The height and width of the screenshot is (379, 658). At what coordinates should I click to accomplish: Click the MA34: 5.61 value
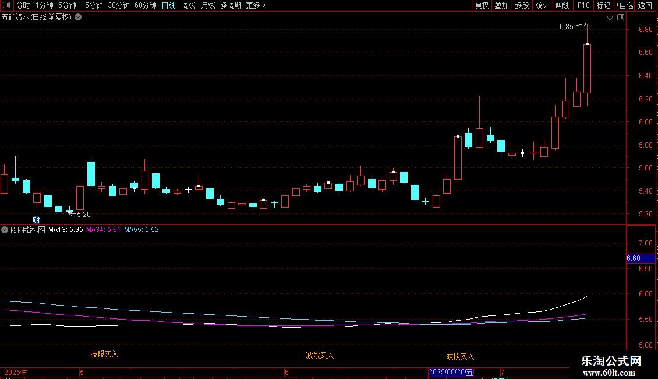[x=103, y=230]
